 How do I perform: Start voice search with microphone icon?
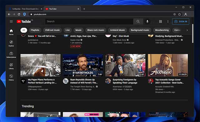click(x=147, y=21)
